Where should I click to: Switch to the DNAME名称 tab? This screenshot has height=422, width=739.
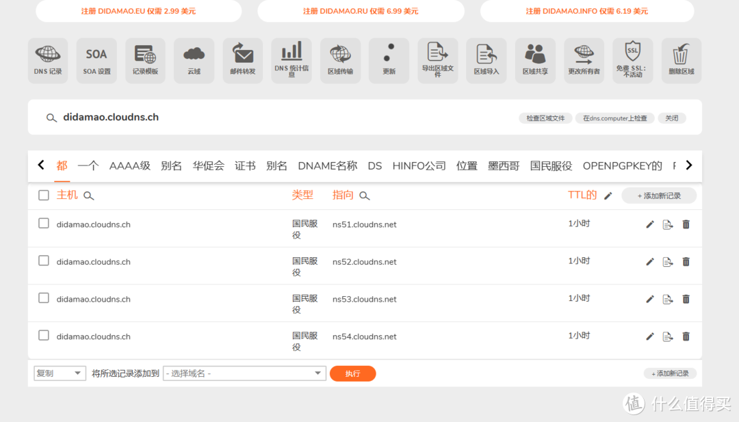327,166
